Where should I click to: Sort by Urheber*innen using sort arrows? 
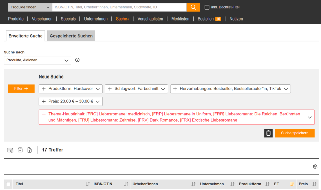[193, 184]
